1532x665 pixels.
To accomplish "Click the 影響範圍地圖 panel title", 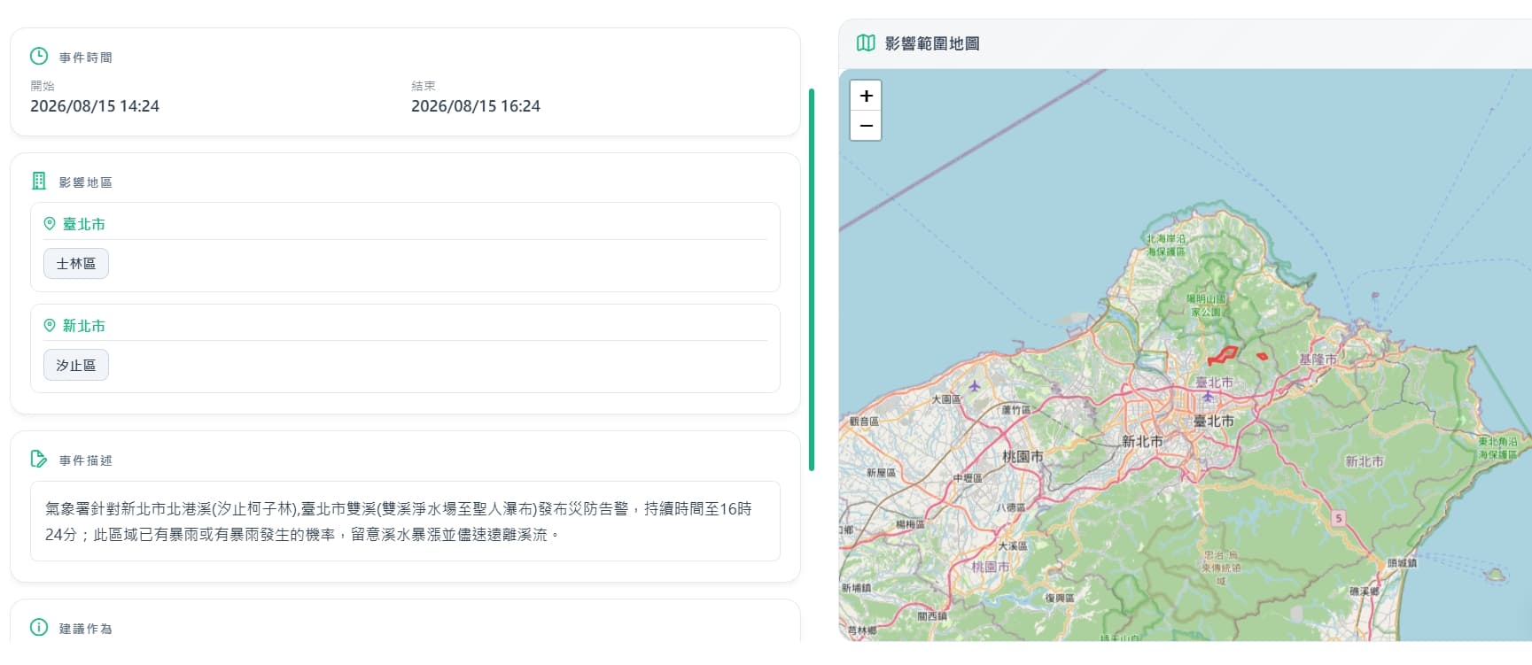I will [x=932, y=43].
